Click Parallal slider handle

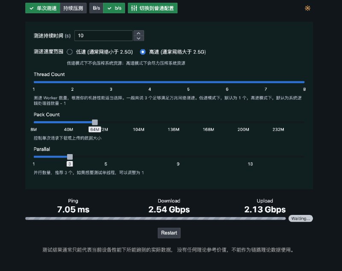pos(70,157)
